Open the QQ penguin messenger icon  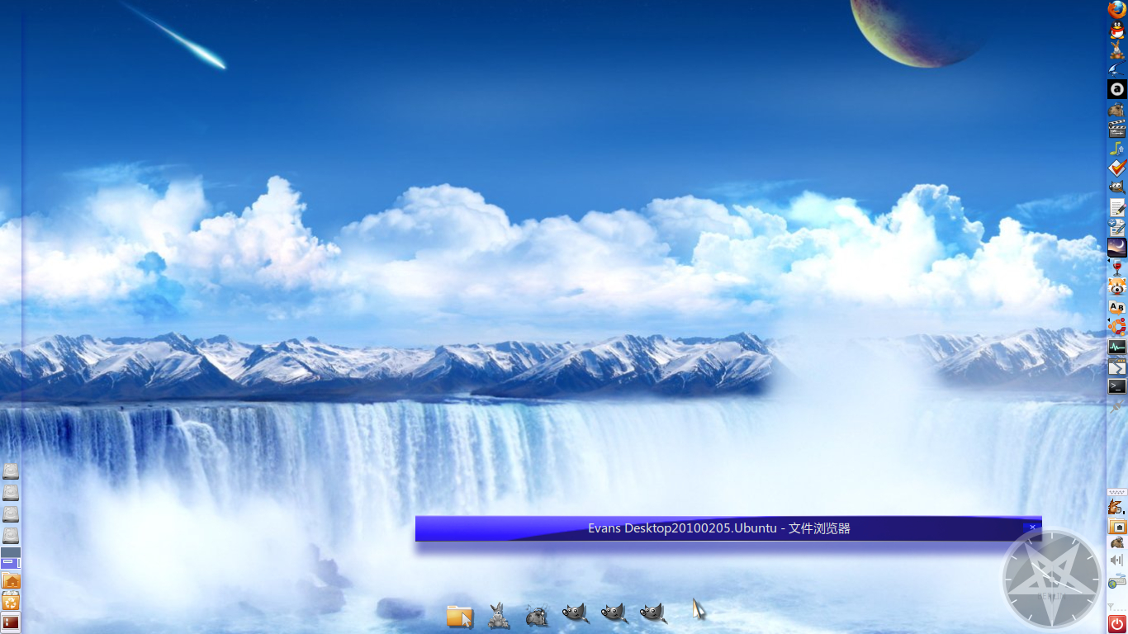[1117, 31]
